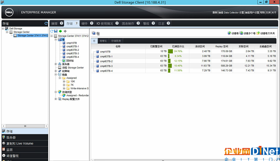Open help for the 摘要 tab
This screenshot has height=161, width=280.
62,23
